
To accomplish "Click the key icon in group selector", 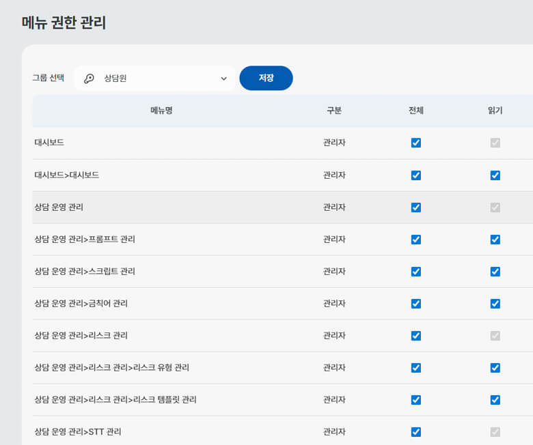I will 89,78.
